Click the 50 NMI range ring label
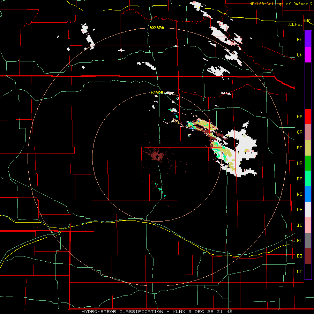Screen dimensions: 314x314 [x=157, y=92]
